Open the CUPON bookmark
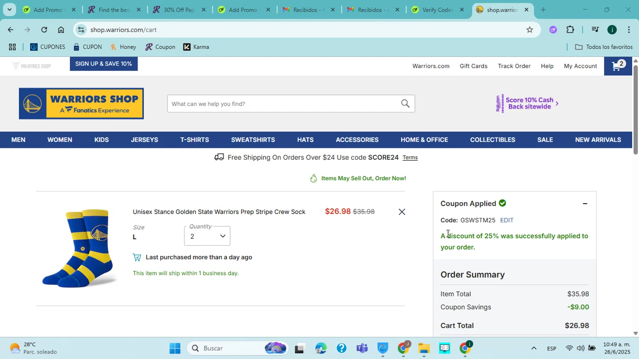Screen dimensions: 639x359 point(87,47)
